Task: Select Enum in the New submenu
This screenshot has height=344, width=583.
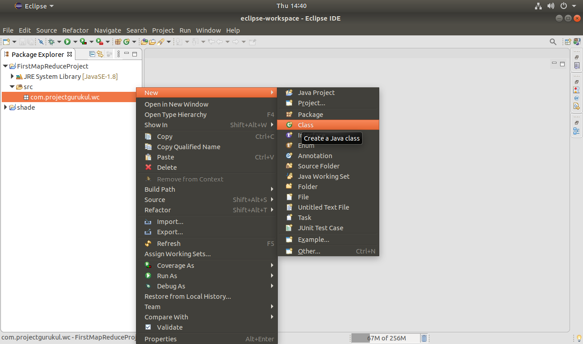Action: [328, 146]
